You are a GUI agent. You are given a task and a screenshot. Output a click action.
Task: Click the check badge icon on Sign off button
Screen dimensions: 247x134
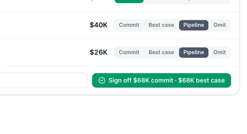click(102, 80)
